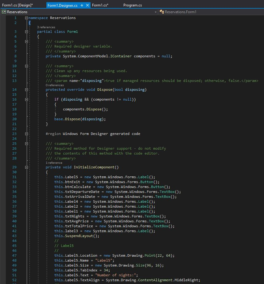264x284 pixels.
Task: Click line number 1 in the gutter
Action: (15, 18)
